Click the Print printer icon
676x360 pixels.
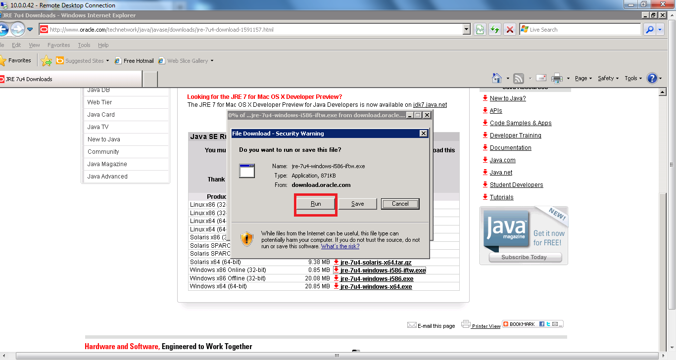557,78
